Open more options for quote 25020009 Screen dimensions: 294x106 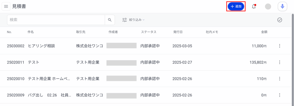coord(280,95)
